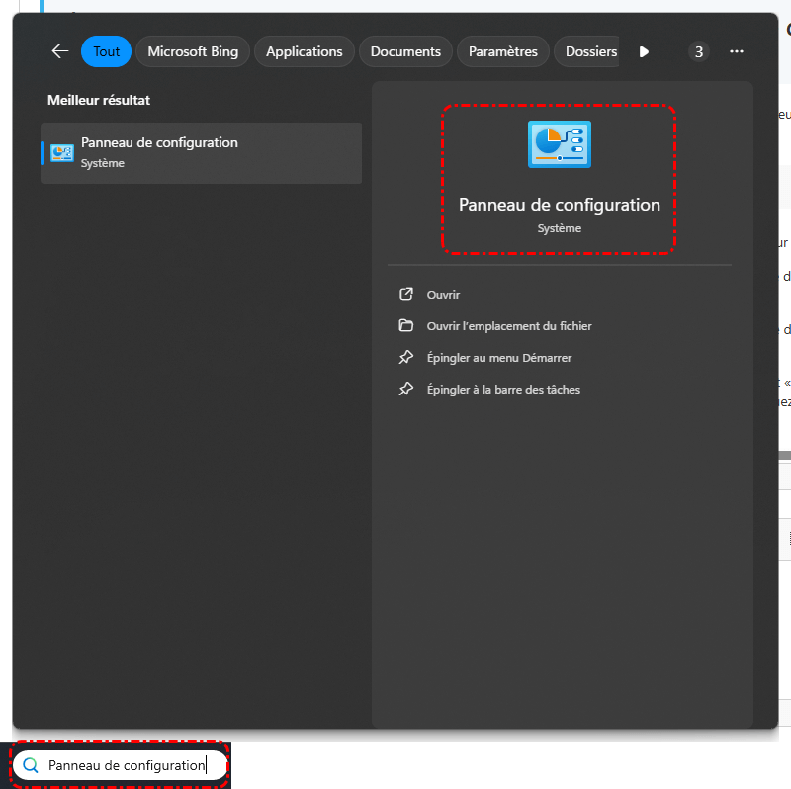The height and width of the screenshot is (789, 791).
Task: Click the large Panneau de configuration icon
Action: click(x=559, y=144)
